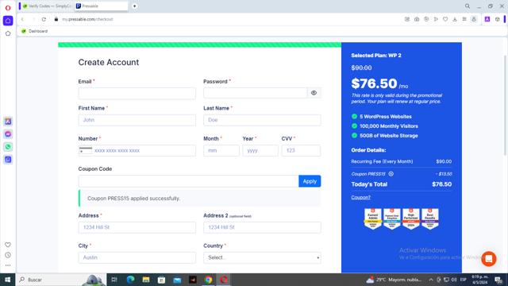This screenshot has height=286, width=508.
Task: Click the Last Name field
Action: 262,120
